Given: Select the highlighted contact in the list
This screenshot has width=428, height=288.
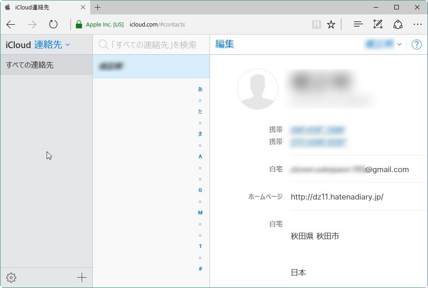Looking at the screenshot, I should tap(151, 66).
